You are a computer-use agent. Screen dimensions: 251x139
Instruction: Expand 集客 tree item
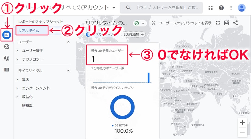(17, 79)
